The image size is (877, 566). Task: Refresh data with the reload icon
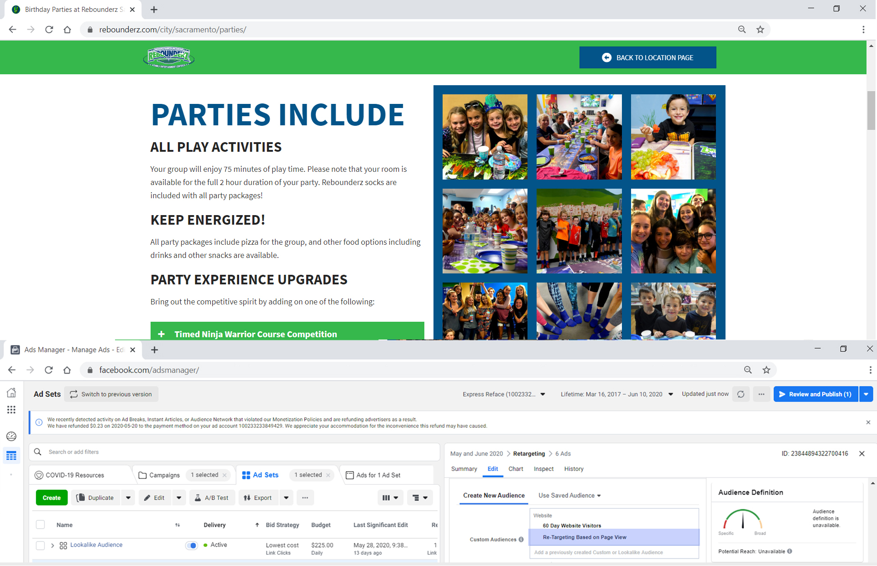(741, 394)
